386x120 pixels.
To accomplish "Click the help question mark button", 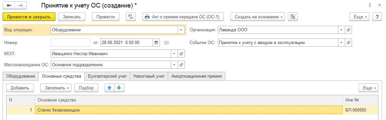I will pyautogui.click(x=377, y=17).
